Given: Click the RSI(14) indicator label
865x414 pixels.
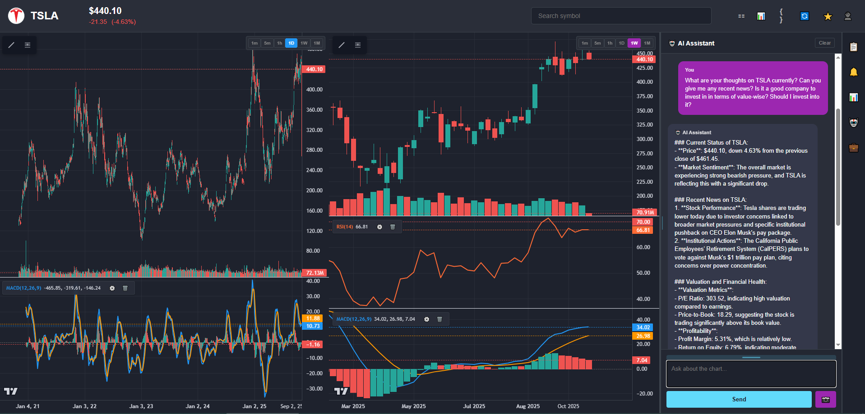Looking at the screenshot, I should (345, 227).
